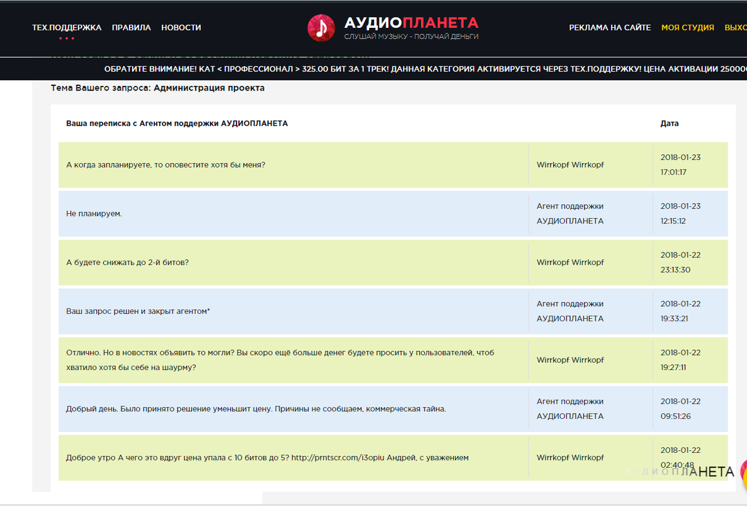Click the Аудиопланета music note logo icon

tap(321, 28)
